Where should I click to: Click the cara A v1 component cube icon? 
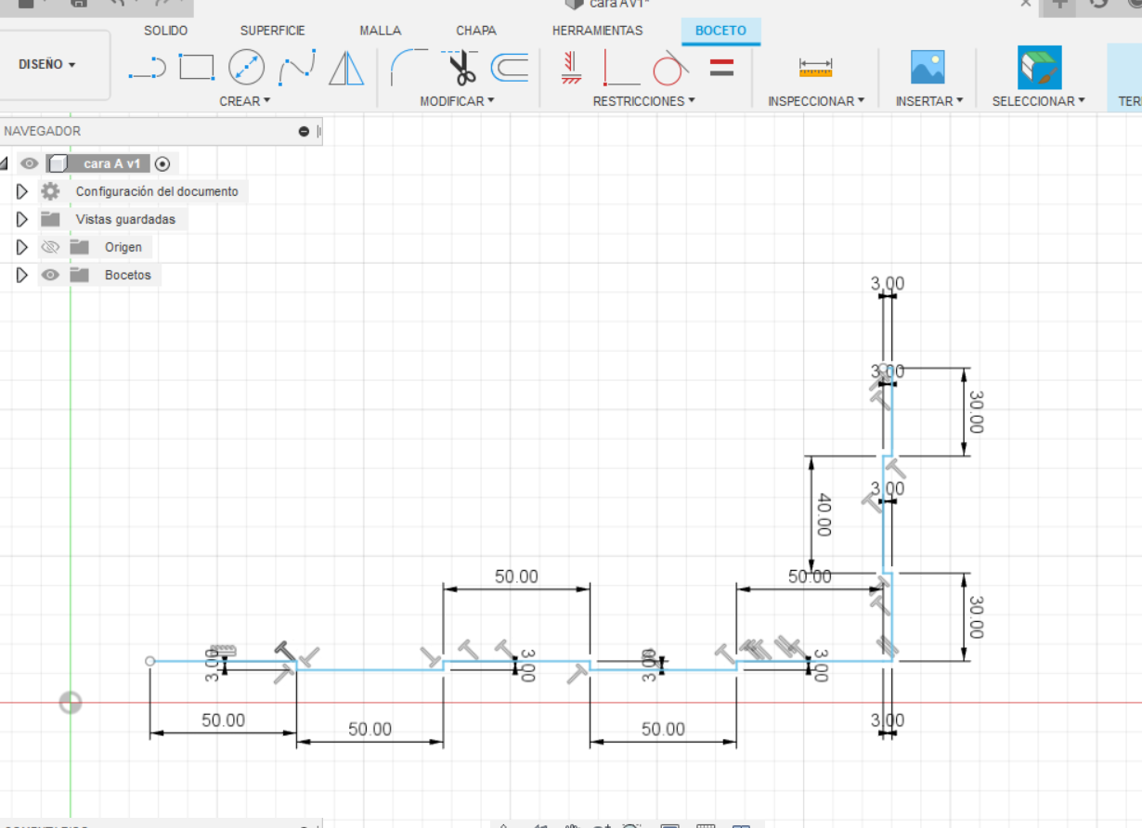tap(58, 164)
